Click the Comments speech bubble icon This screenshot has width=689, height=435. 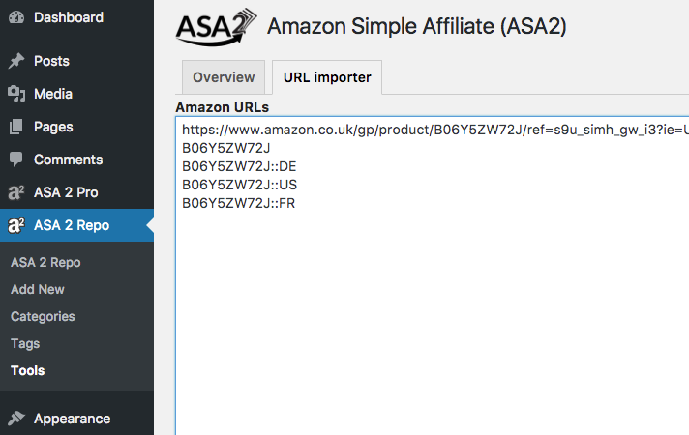click(16, 159)
